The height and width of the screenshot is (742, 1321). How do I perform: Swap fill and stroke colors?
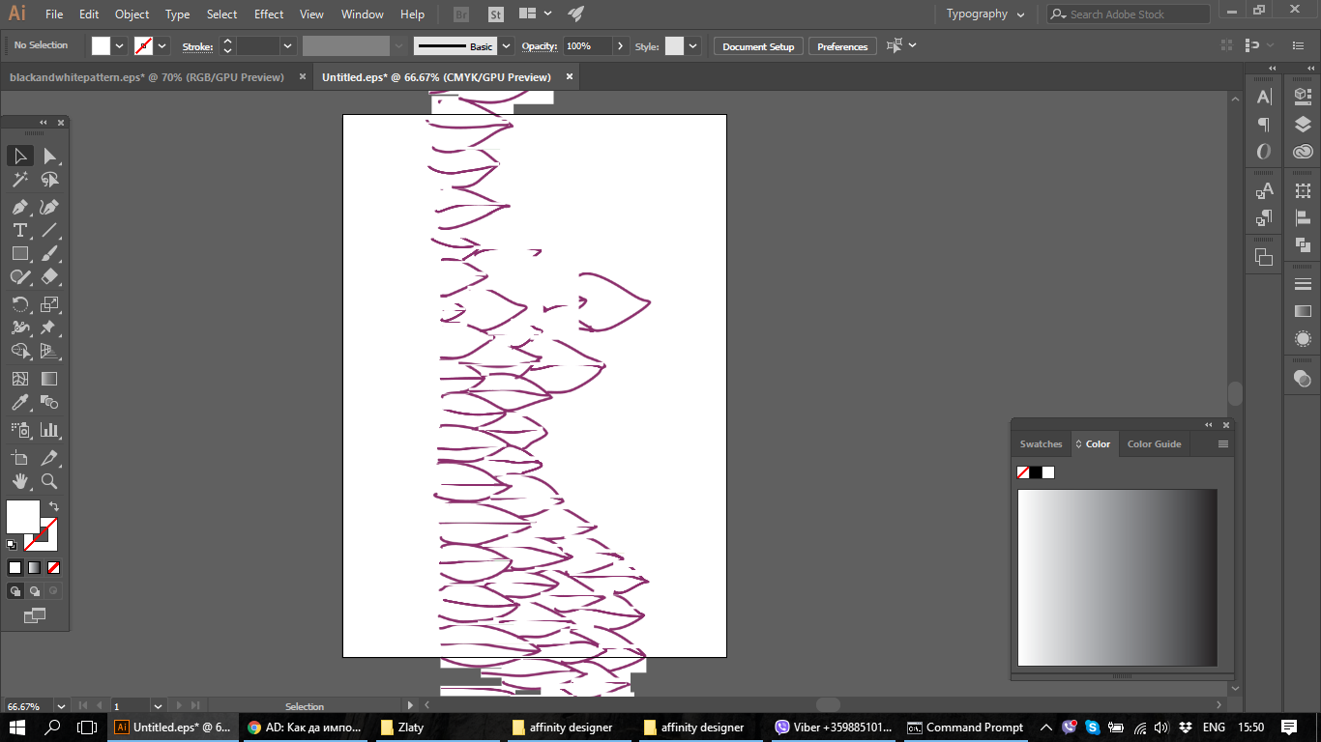[54, 504]
